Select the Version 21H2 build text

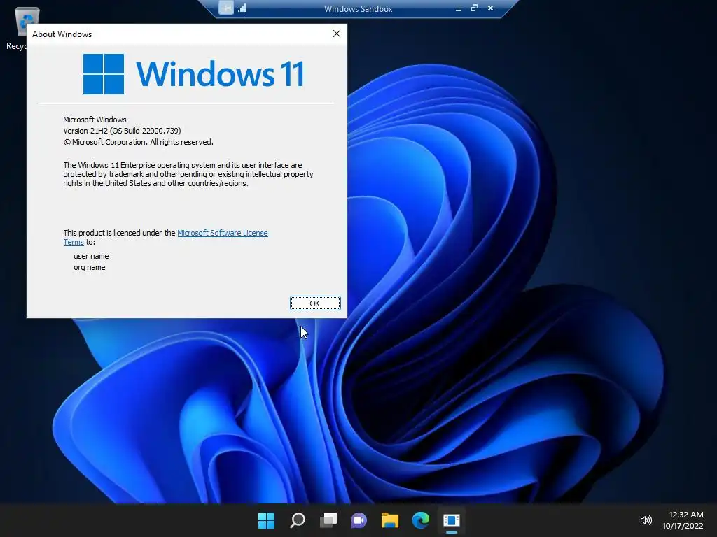(122, 131)
